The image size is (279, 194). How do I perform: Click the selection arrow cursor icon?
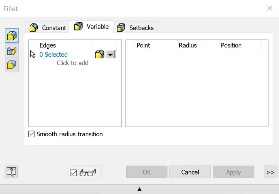click(x=33, y=54)
